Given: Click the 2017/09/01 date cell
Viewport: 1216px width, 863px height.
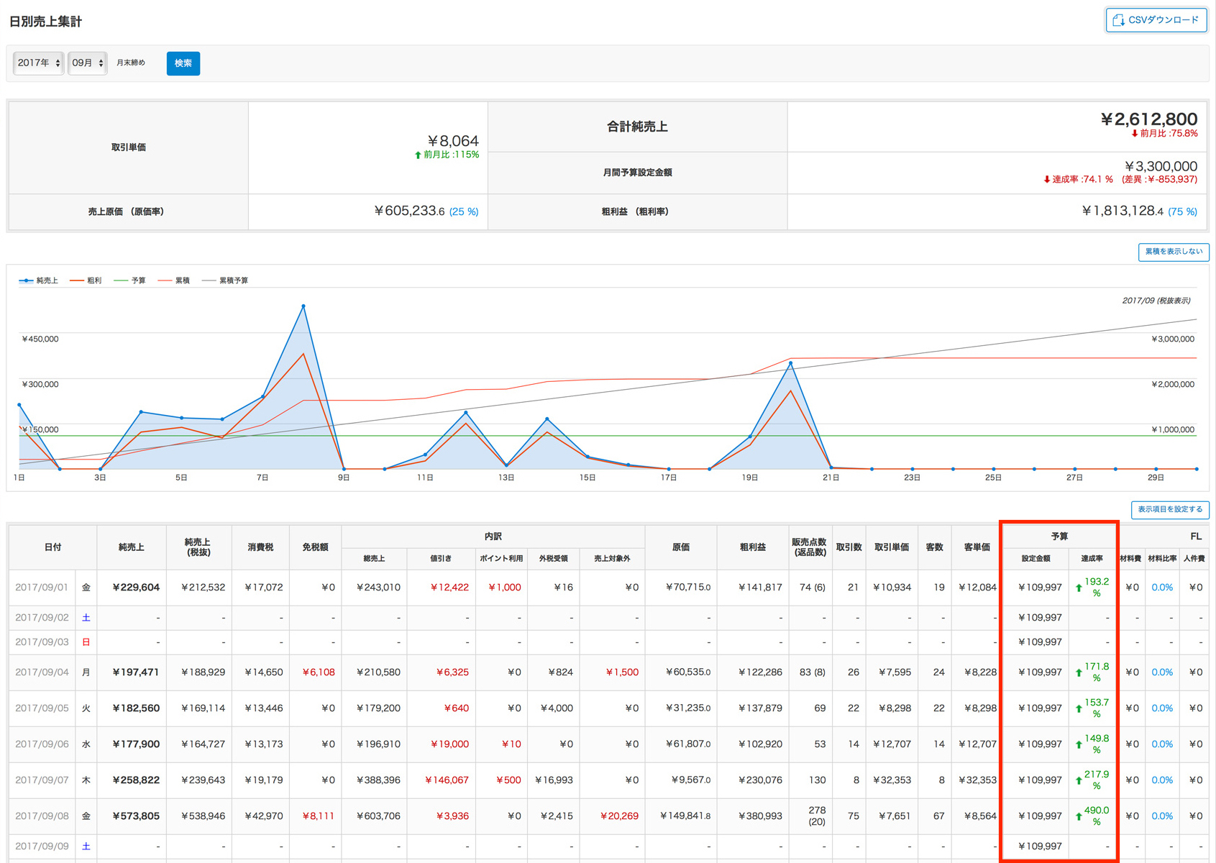Looking at the screenshot, I should point(42,588).
